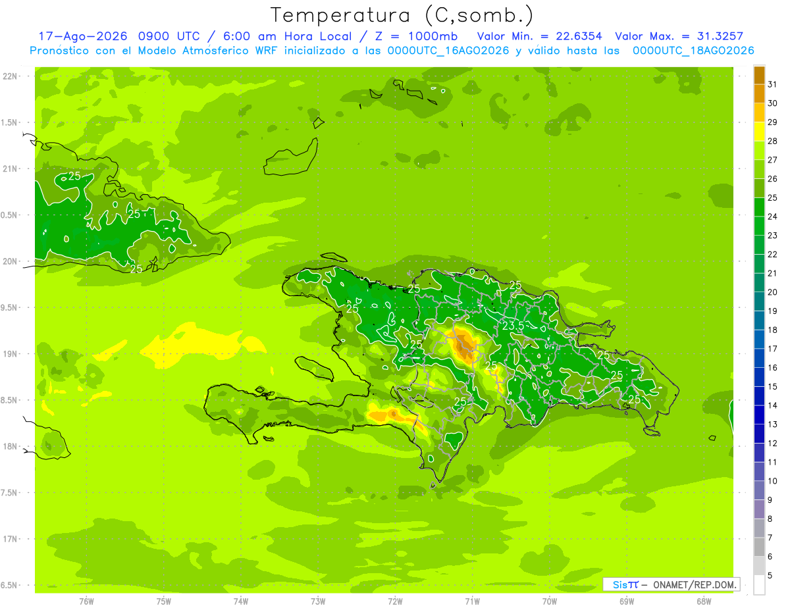This screenshot has height=610, width=790.
Task: Click legend value "12" on the color bar
Action: (772, 443)
